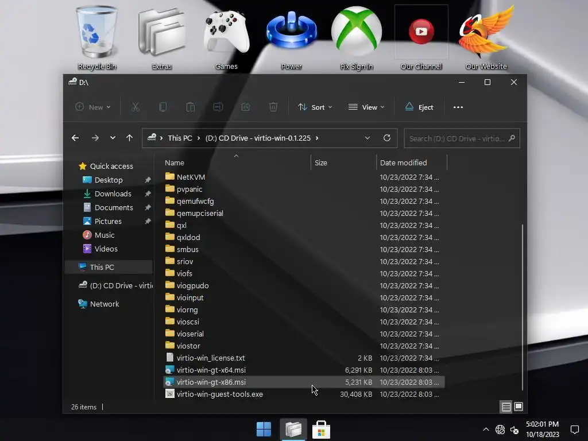
Task: Select the (D:) CD Drive sidebar entry
Action: [x=115, y=286]
